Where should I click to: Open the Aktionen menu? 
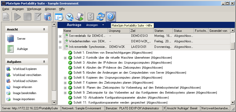tap(50, 9)
